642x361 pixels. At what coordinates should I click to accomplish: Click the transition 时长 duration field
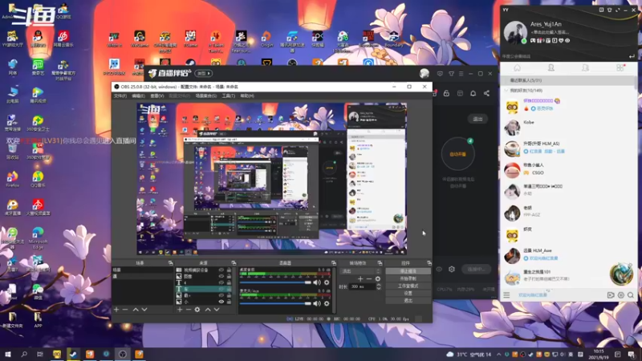point(362,286)
